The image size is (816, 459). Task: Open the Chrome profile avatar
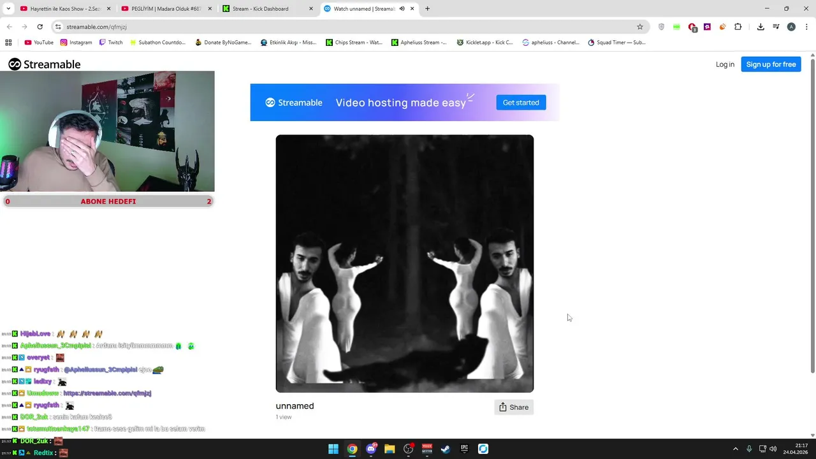(x=791, y=27)
